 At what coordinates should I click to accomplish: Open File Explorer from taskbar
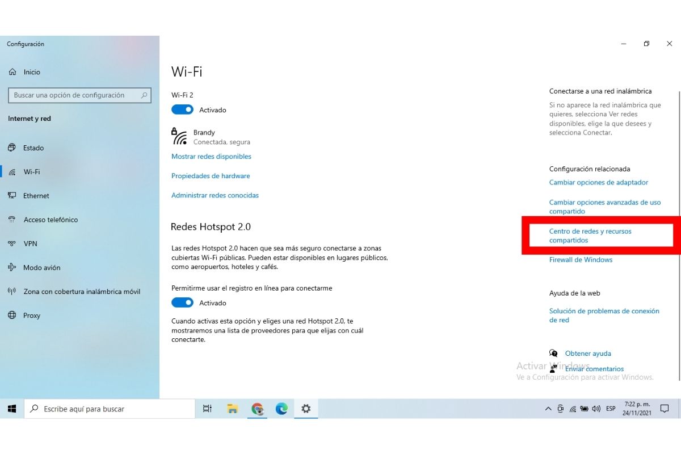232,409
